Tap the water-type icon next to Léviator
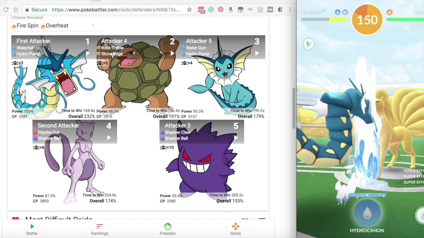Image resolution: width=424 pixels, height=238 pixels. pos(338,12)
